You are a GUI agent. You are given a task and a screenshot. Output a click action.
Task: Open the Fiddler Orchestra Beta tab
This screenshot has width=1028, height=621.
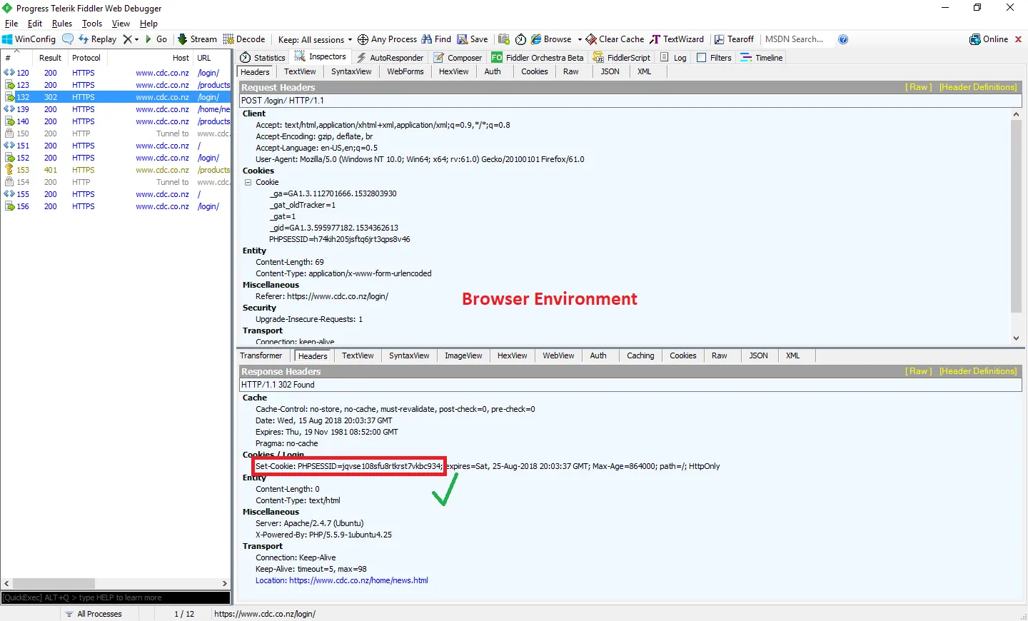(538, 58)
